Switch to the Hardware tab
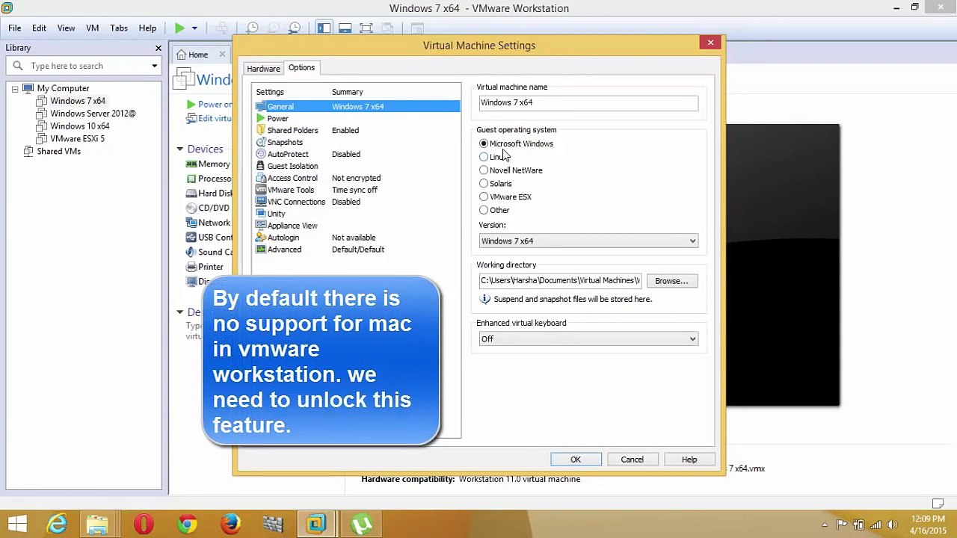Image resolution: width=957 pixels, height=538 pixels. coord(263,69)
